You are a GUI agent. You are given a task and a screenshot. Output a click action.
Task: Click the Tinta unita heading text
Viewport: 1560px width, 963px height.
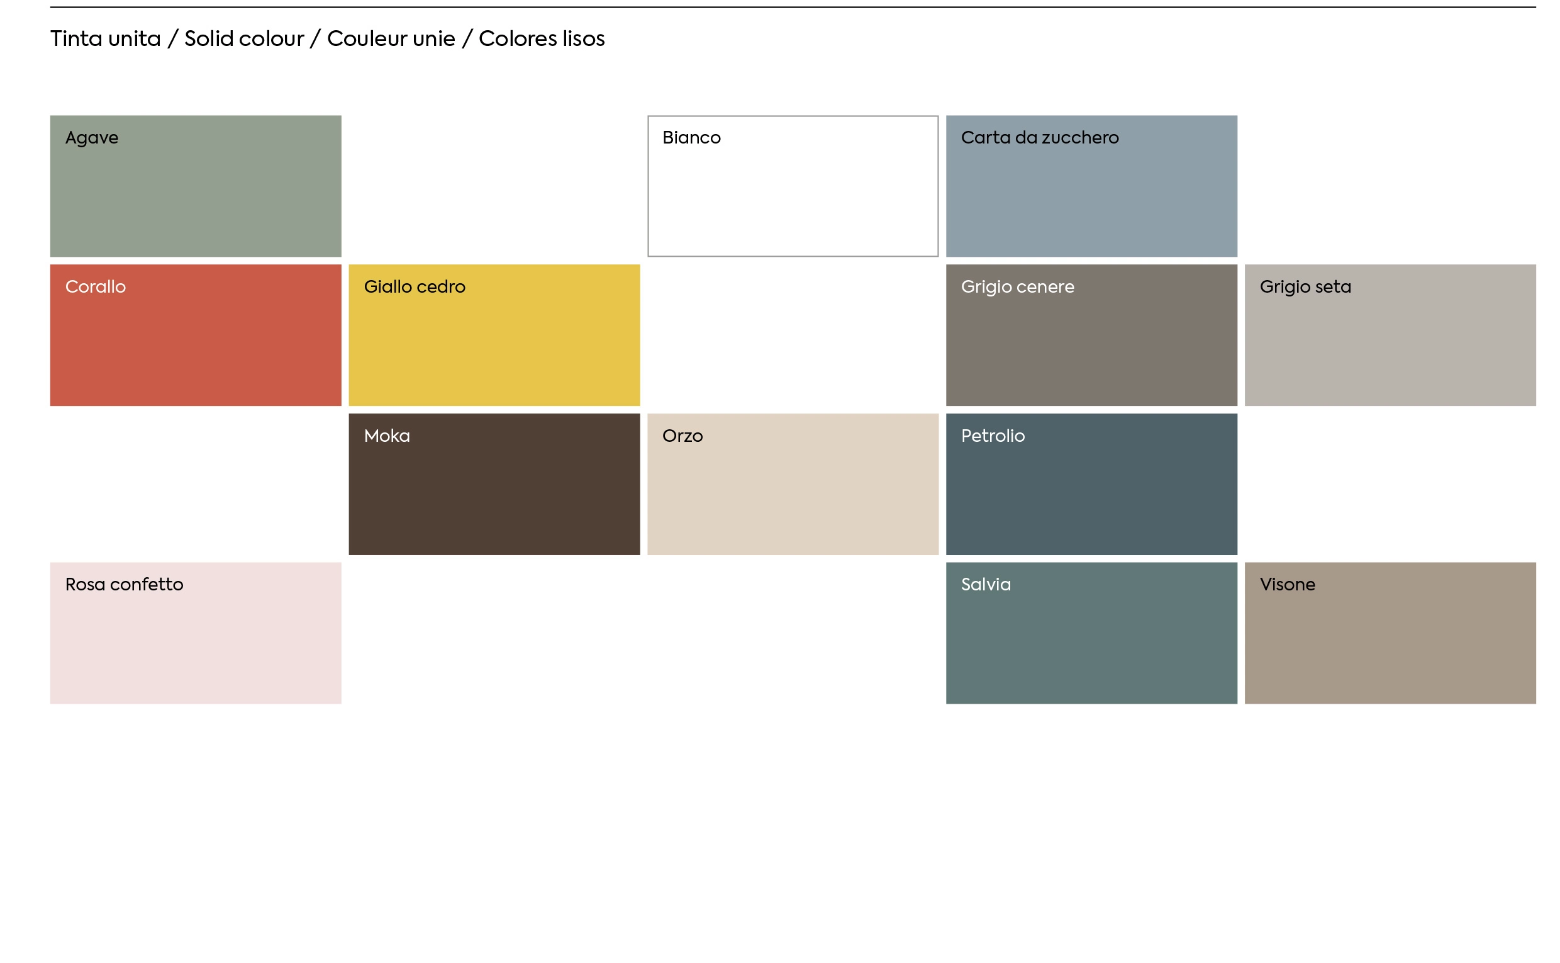106,39
